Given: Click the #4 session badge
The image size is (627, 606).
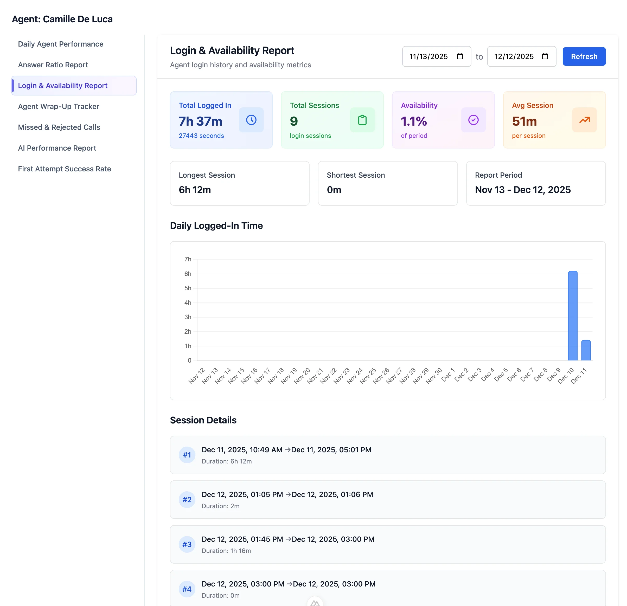Looking at the screenshot, I should (x=187, y=589).
